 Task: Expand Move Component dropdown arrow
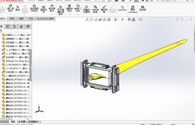tap(52, 15)
